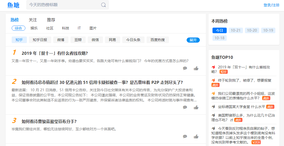Switch category filter to 娱乐
The image size is (284, 146).
[x=34, y=28]
